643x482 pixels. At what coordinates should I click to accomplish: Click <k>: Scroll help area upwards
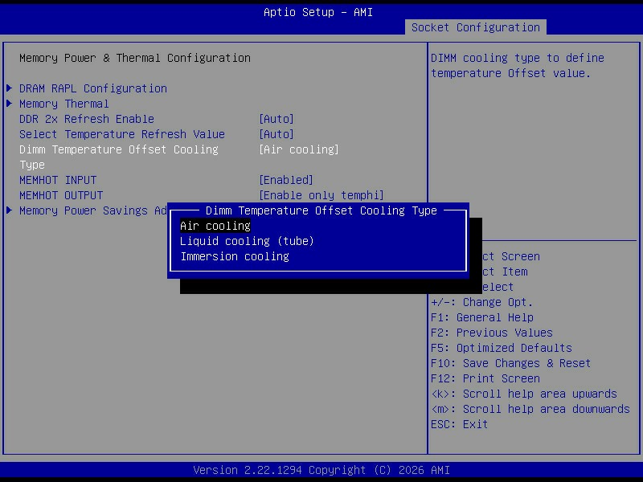click(524, 394)
